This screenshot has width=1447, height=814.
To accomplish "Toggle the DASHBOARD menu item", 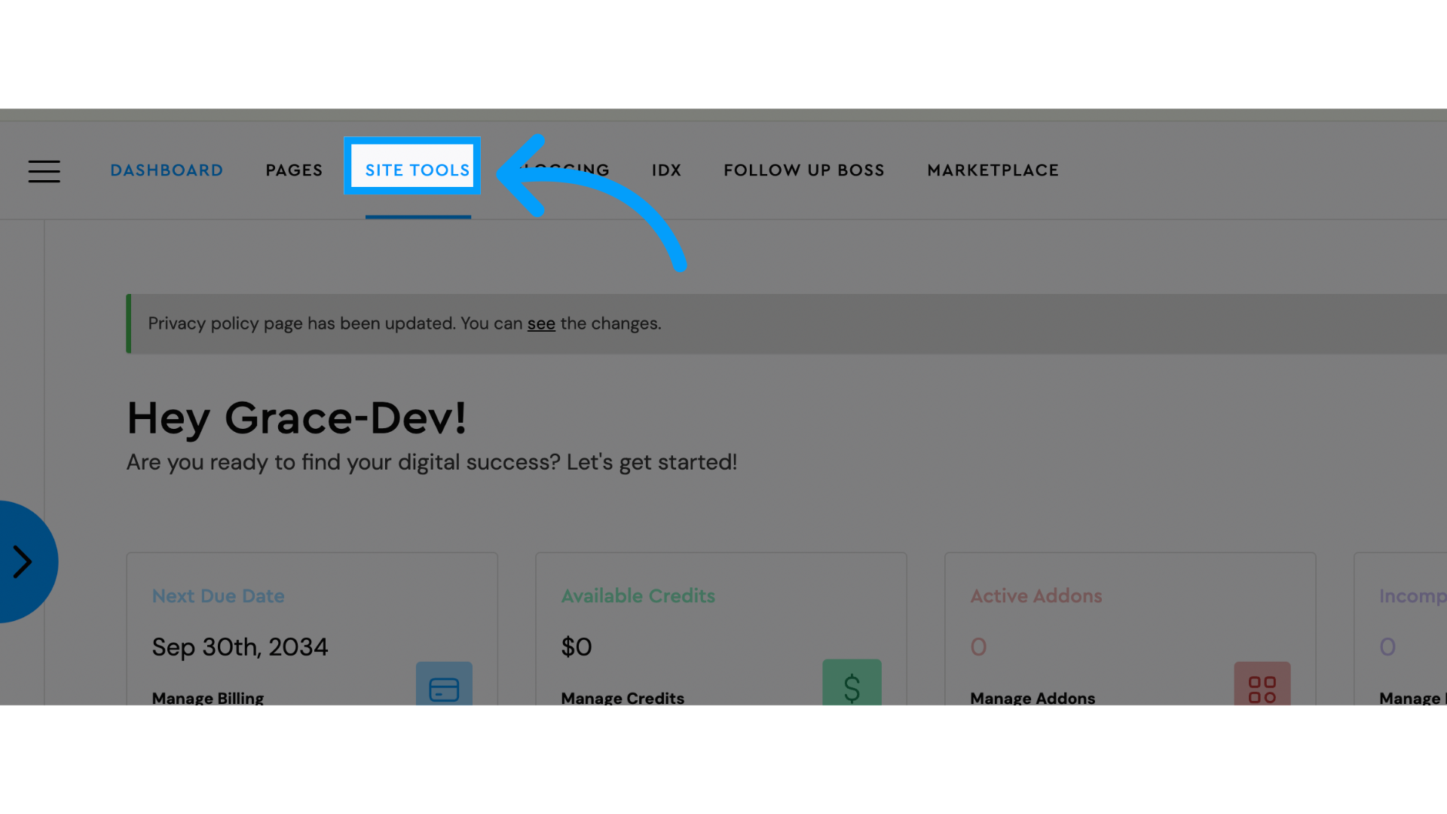I will coord(166,169).
